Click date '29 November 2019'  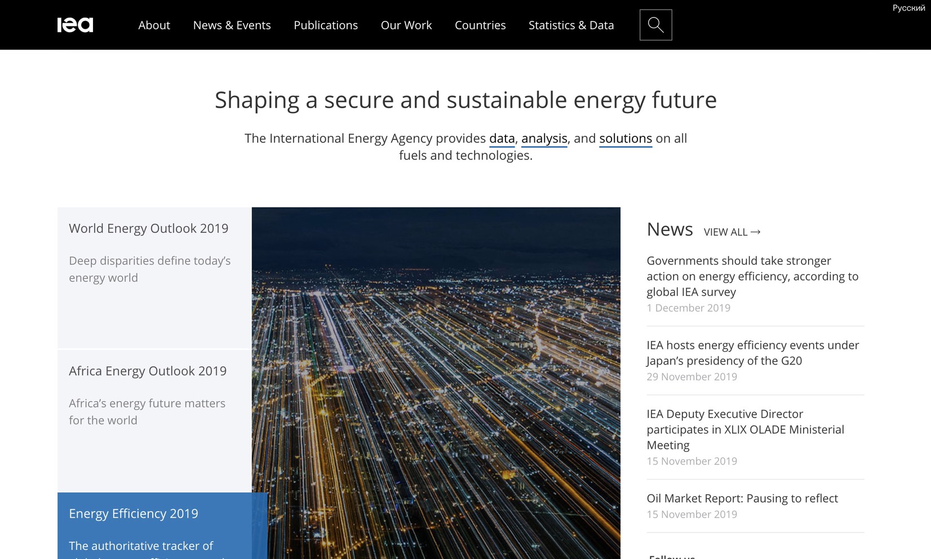[x=691, y=376]
